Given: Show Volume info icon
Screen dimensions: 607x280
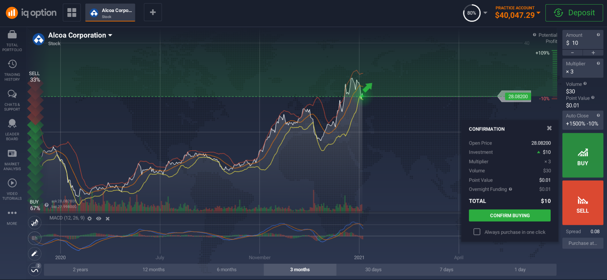Looking at the screenshot, I should point(585,83).
